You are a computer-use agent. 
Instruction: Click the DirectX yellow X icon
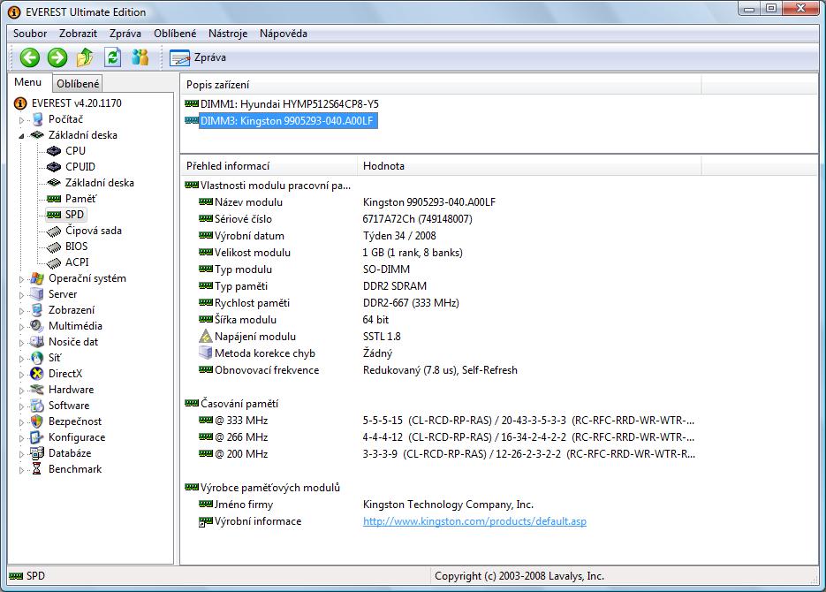37,374
